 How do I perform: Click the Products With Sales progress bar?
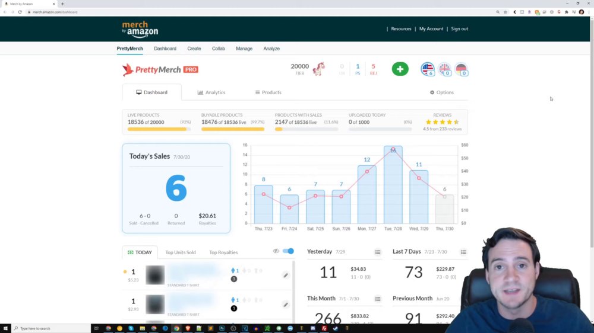tap(307, 129)
